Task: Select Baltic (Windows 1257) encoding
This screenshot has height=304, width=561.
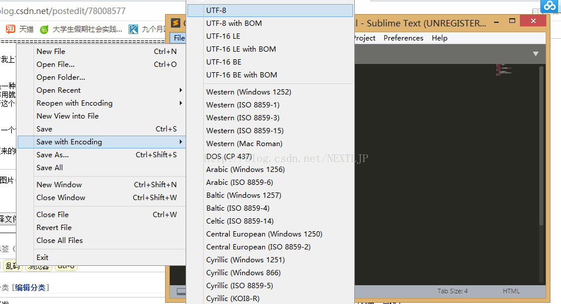Action: (270, 195)
